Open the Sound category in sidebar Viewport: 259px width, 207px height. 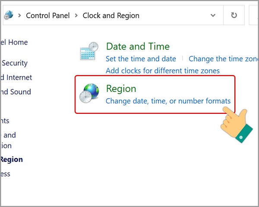click(x=16, y=92)
